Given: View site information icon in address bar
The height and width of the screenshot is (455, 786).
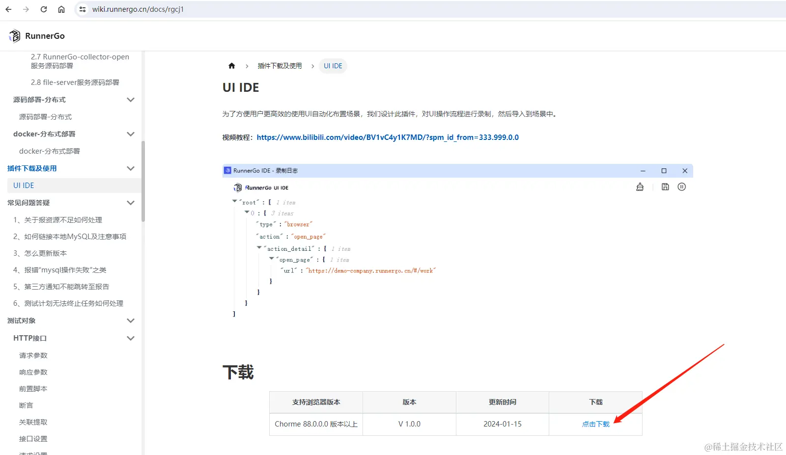Looking at the screenshot, I should (x=83, y=9).
